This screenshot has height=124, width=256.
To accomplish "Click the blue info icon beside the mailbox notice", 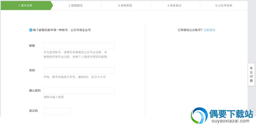I will tap(31, 30).
